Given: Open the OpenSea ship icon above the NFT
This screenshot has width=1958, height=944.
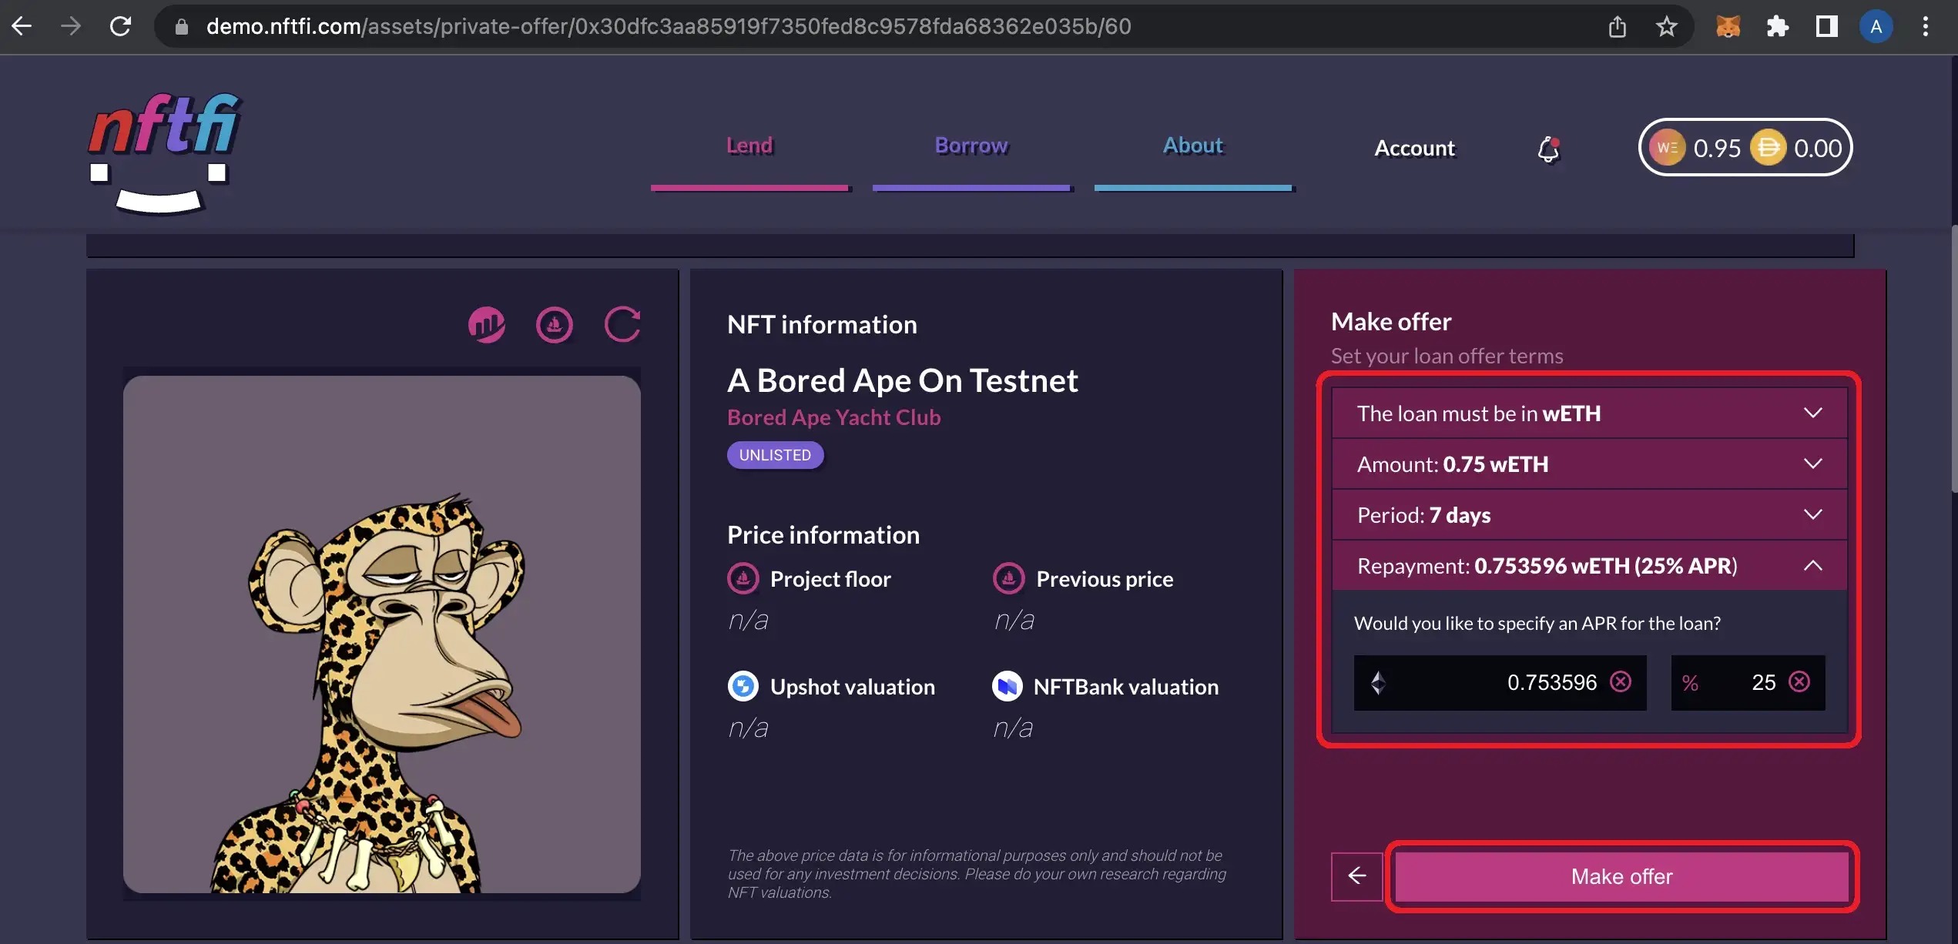Looking at the screenshot, I should click(555, 324).
